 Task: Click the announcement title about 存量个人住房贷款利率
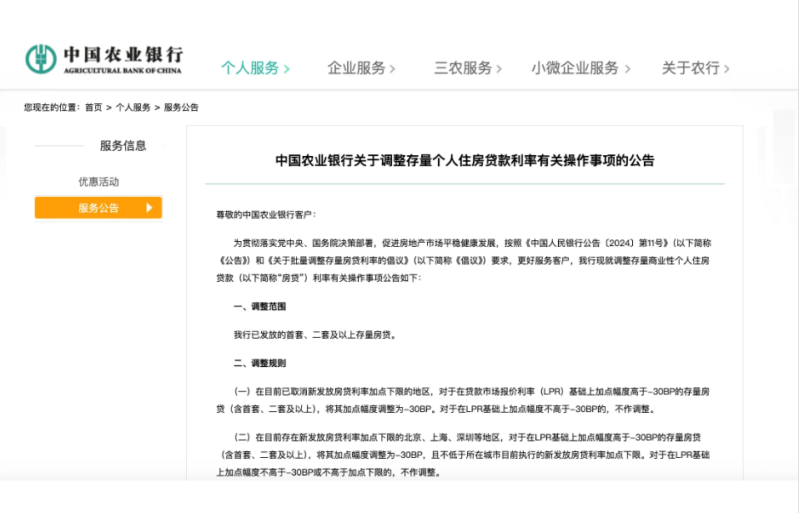click(465, 160)
